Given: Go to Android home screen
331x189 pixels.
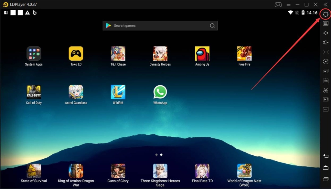Looking at the screenshot, I should (326, 167).
